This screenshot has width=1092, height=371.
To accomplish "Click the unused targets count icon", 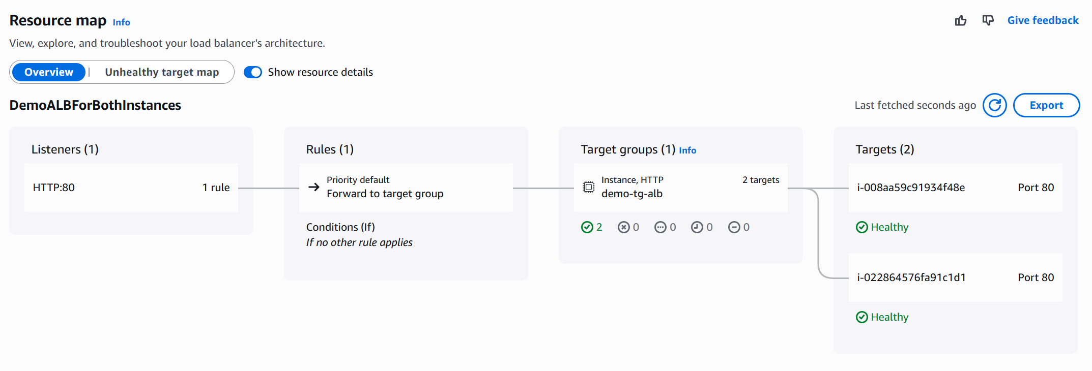I will (x=660, y=227).
